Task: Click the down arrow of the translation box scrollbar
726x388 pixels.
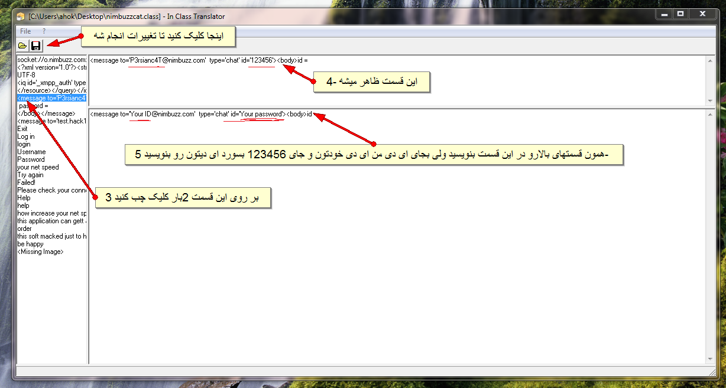Action: pyautogui.click(x=709, y=358)
